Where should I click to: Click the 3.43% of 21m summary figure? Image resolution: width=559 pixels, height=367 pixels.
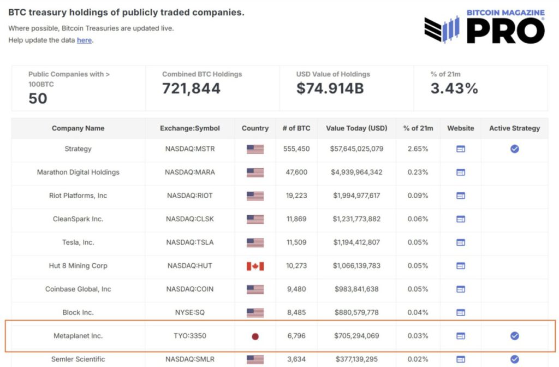click(x=454, y=88)
